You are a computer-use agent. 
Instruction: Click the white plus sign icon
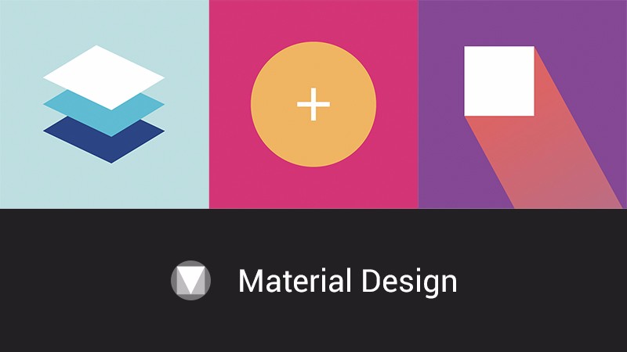coord(313,105)
